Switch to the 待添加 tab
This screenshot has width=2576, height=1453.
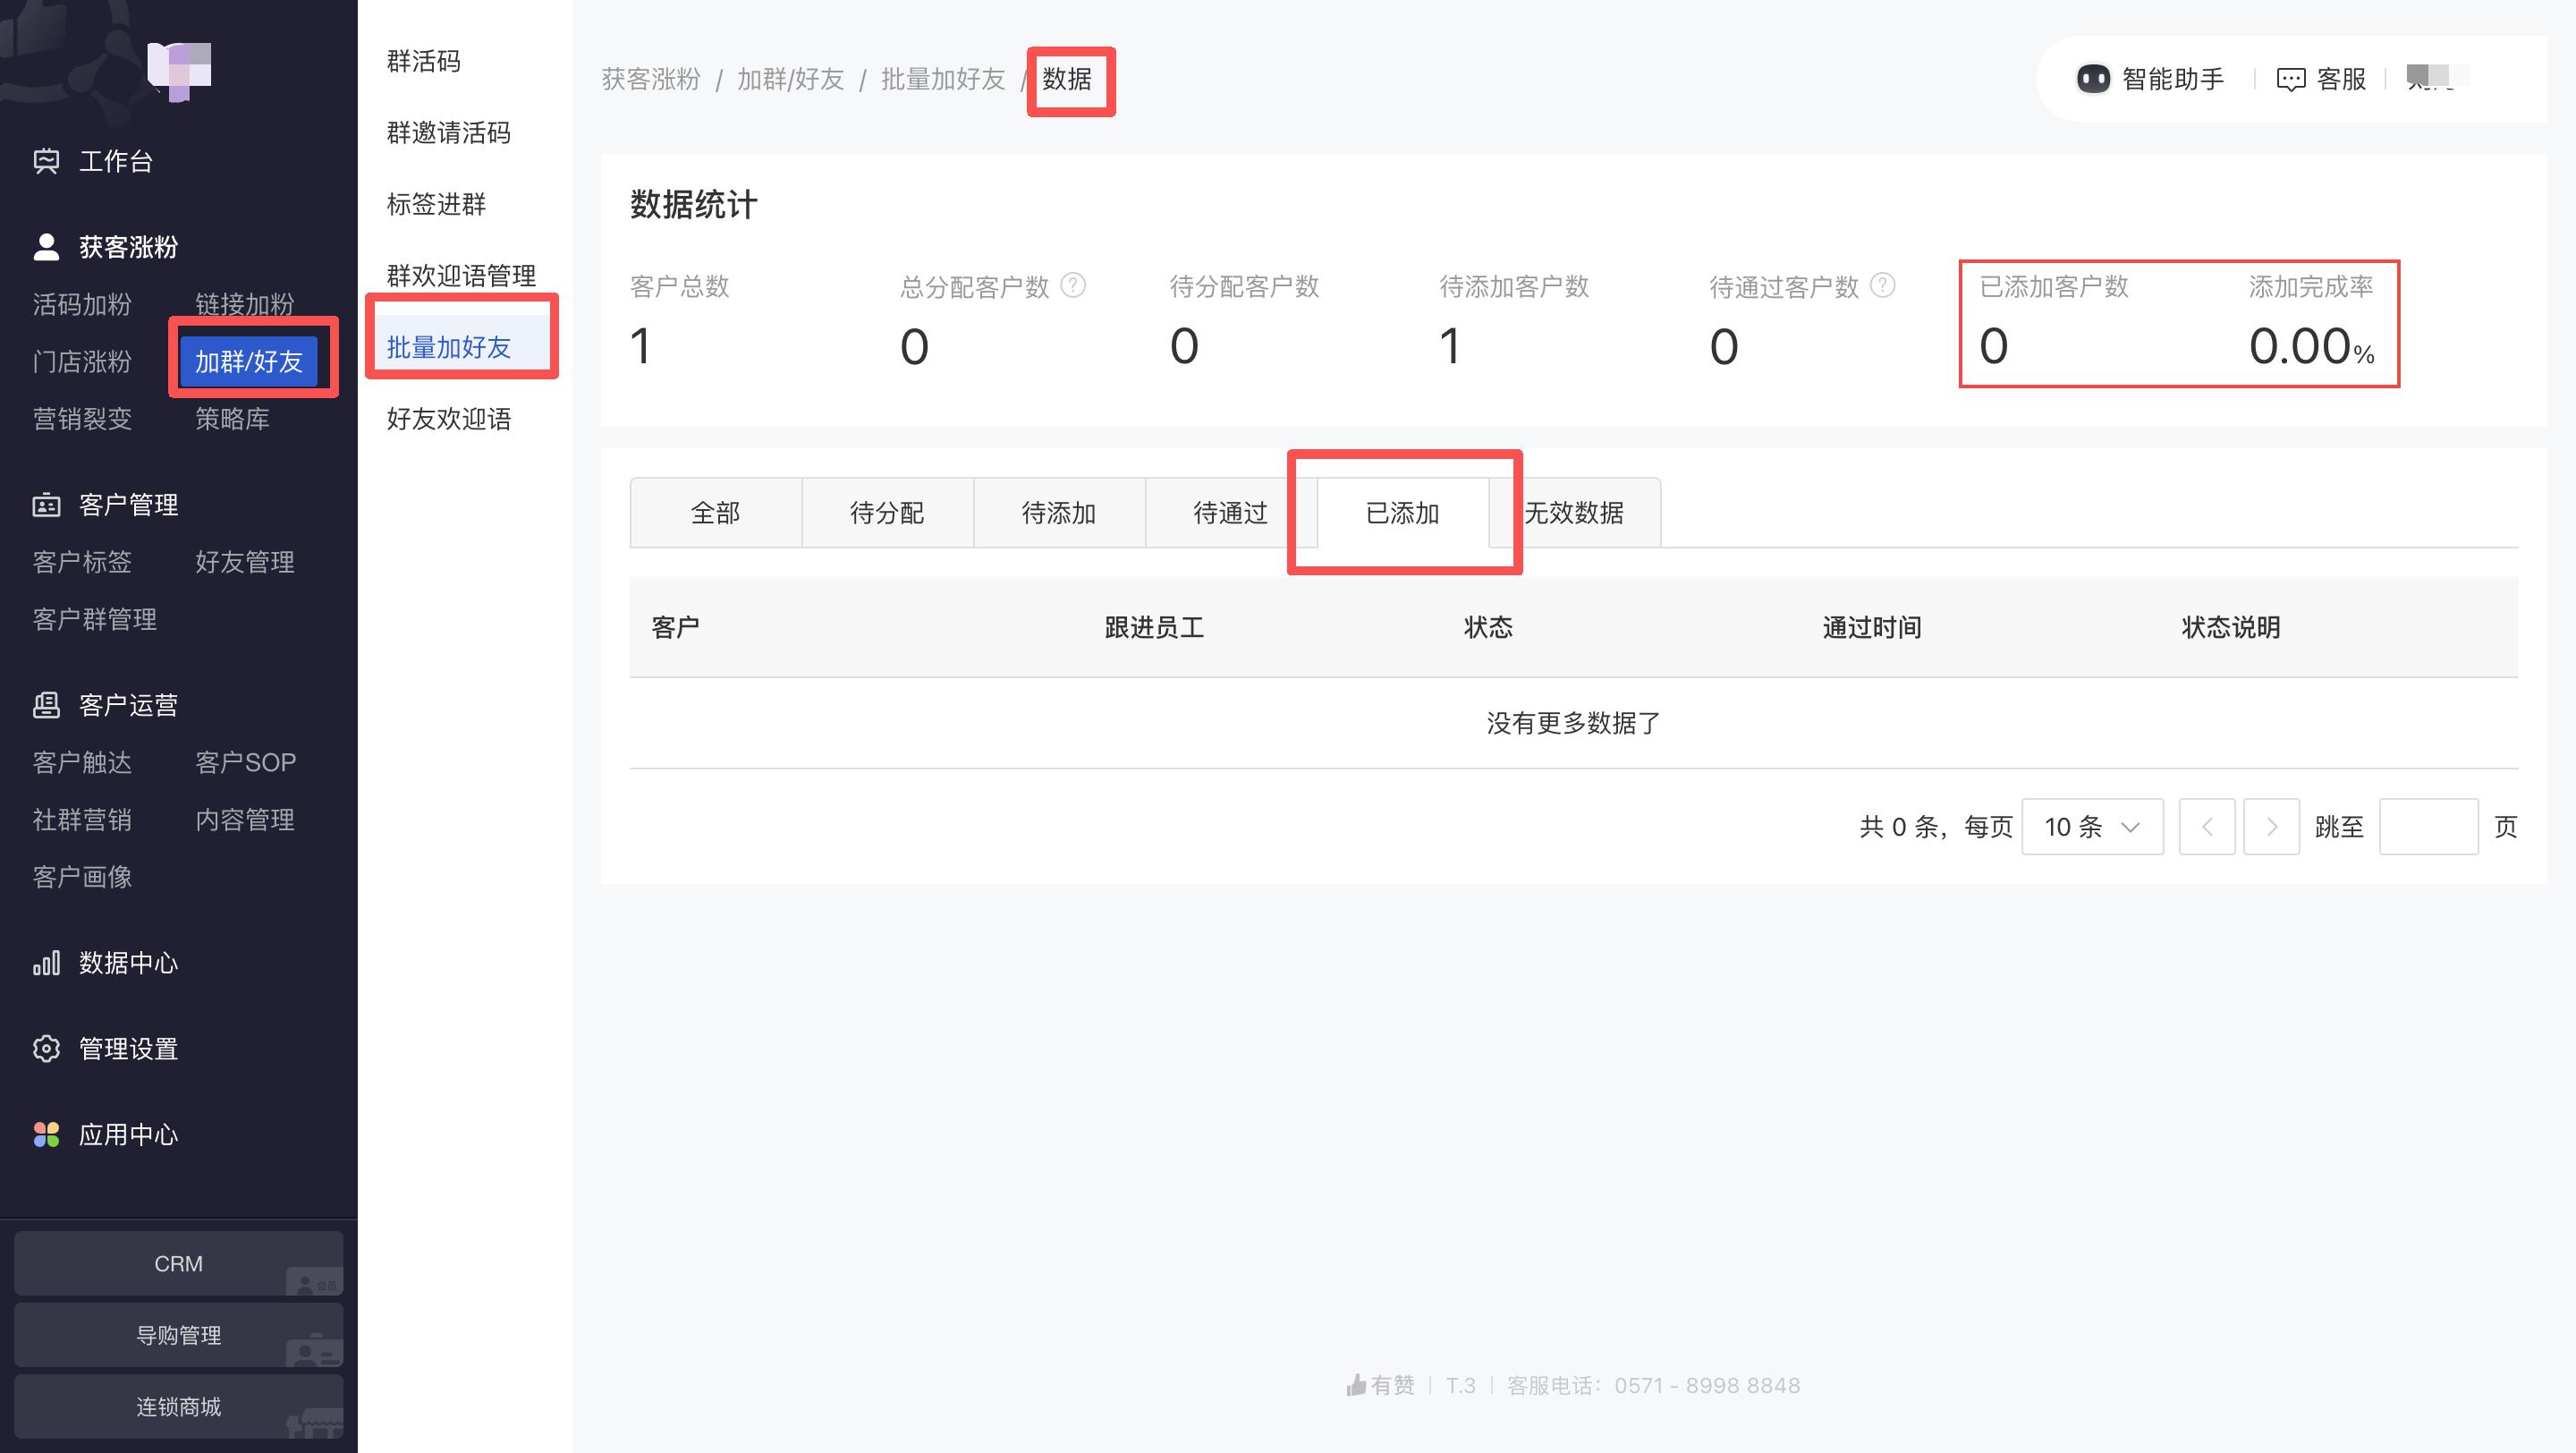[x=1059, y=513]
